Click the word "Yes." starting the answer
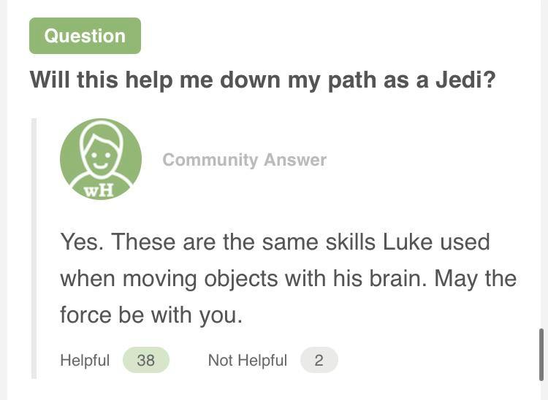The height and width of the screenshot is (400, 548). point(80,242)
